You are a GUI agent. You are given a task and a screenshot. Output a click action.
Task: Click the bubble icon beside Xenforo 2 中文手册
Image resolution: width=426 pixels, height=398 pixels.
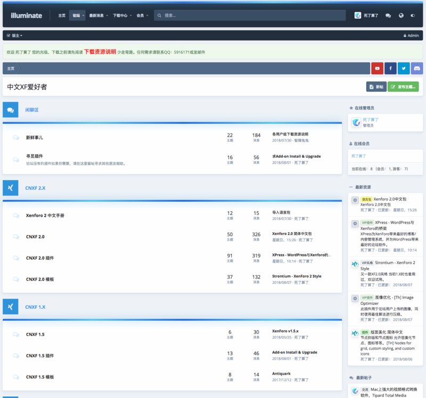(16, 216)
